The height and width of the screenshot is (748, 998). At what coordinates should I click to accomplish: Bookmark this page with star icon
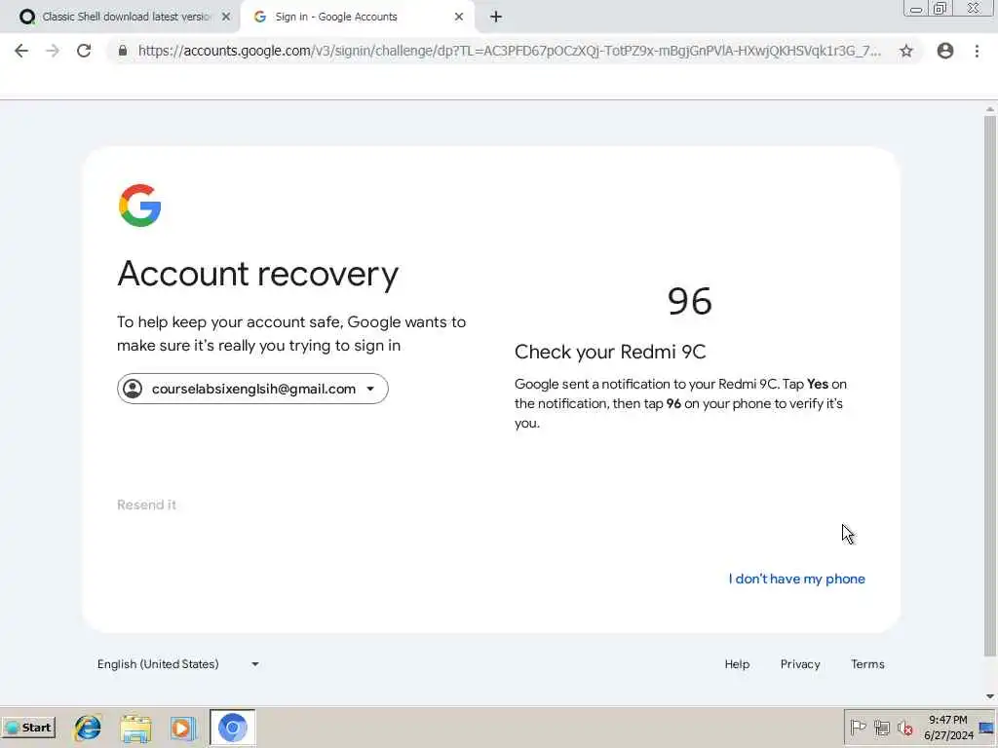coord(906,51)
